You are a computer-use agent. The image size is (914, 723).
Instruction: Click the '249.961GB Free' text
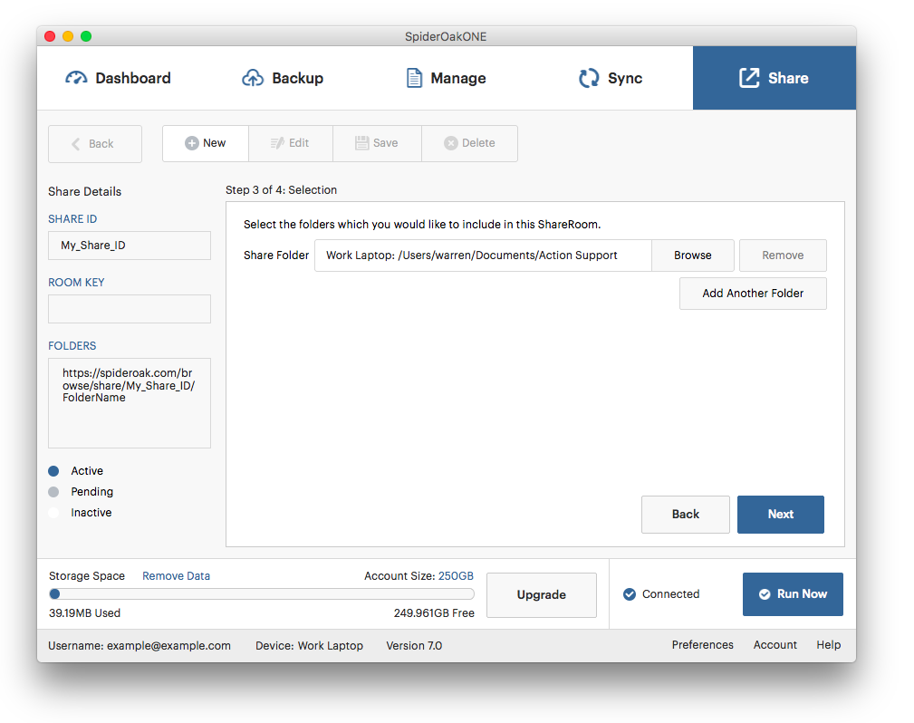pos(434,613)
